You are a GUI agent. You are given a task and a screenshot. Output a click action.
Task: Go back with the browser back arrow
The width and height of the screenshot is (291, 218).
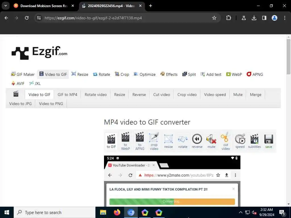[6, 18]
